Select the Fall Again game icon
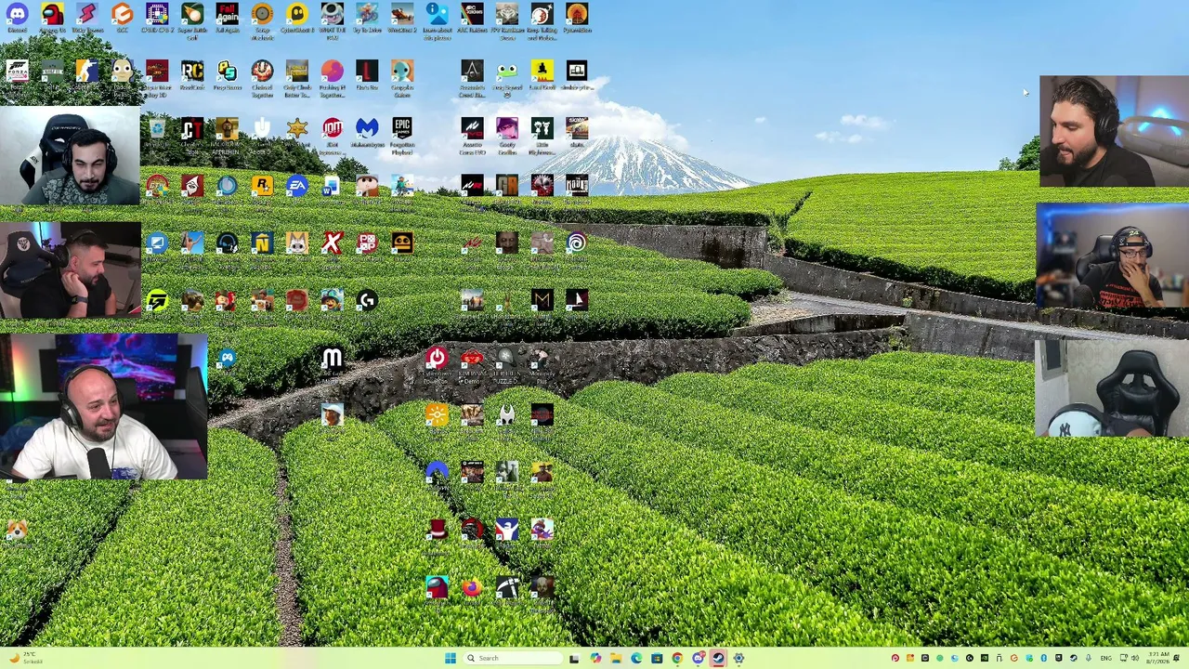1189x669 pixels. [x=227, y=19]
